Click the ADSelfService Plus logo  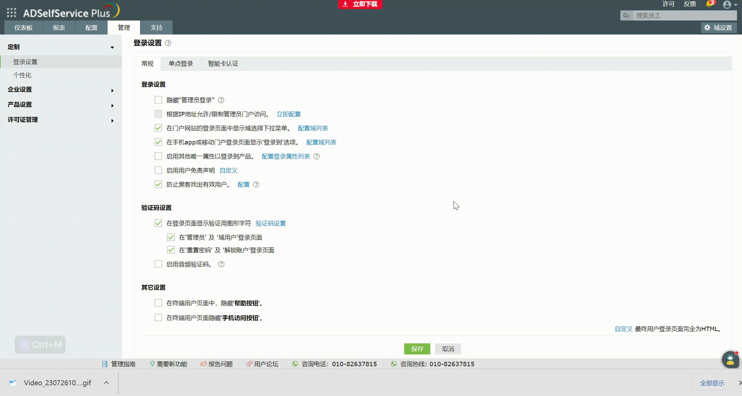tap(71, 11)
